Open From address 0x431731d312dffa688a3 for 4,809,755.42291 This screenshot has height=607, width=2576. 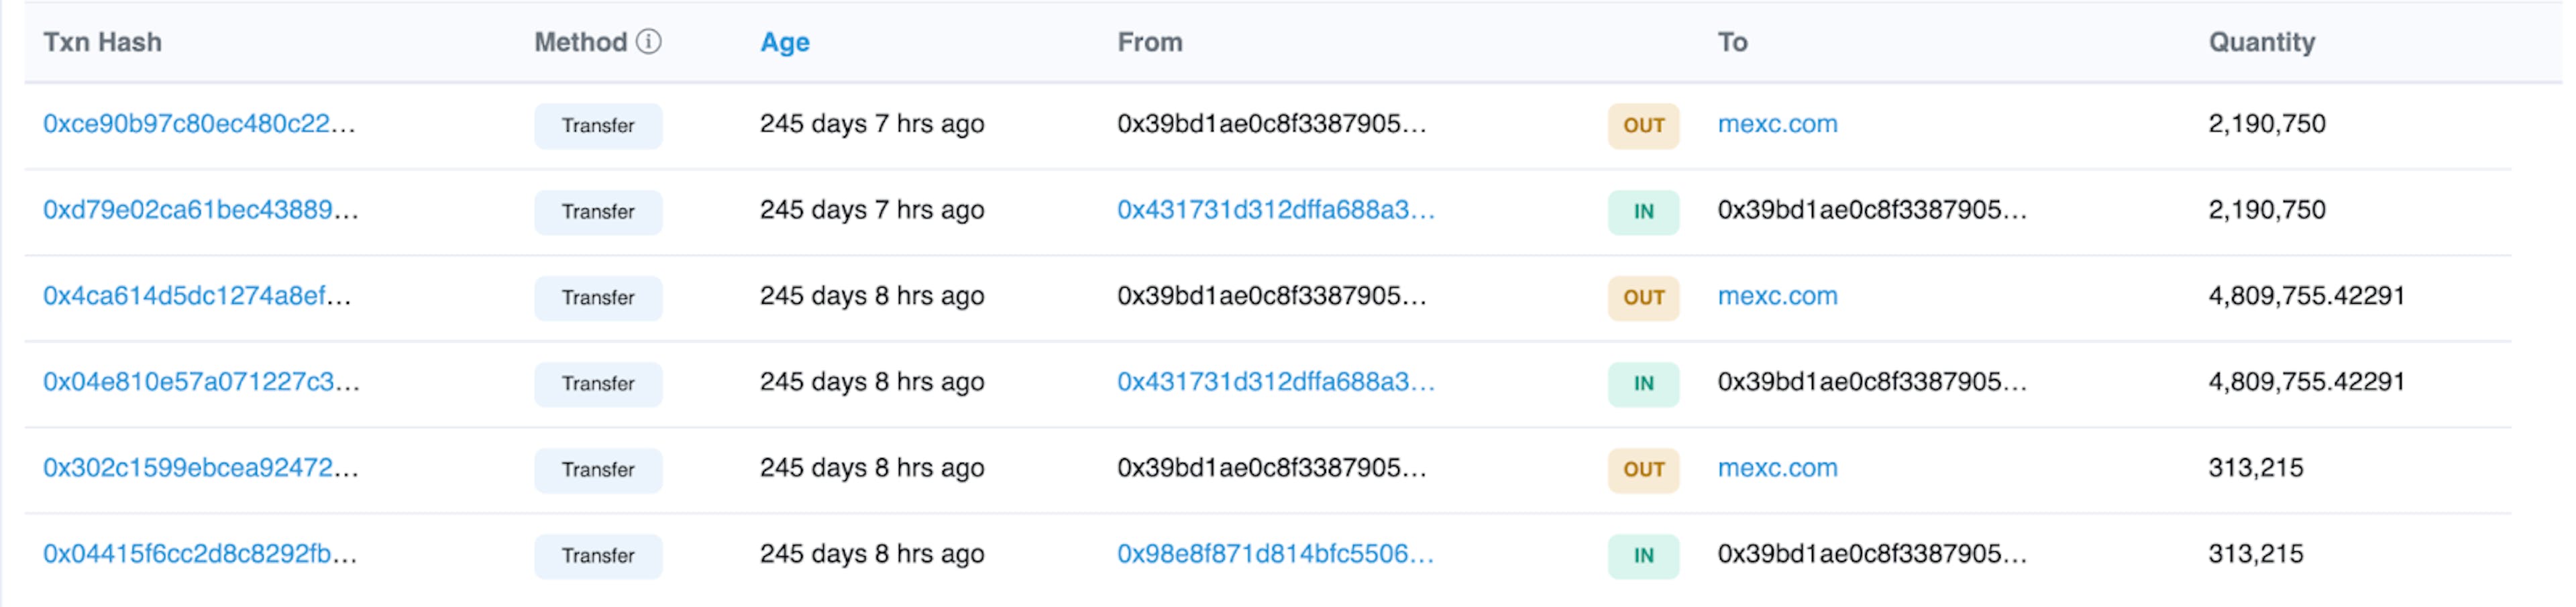pyautogui.click(x=1276, y=382)
